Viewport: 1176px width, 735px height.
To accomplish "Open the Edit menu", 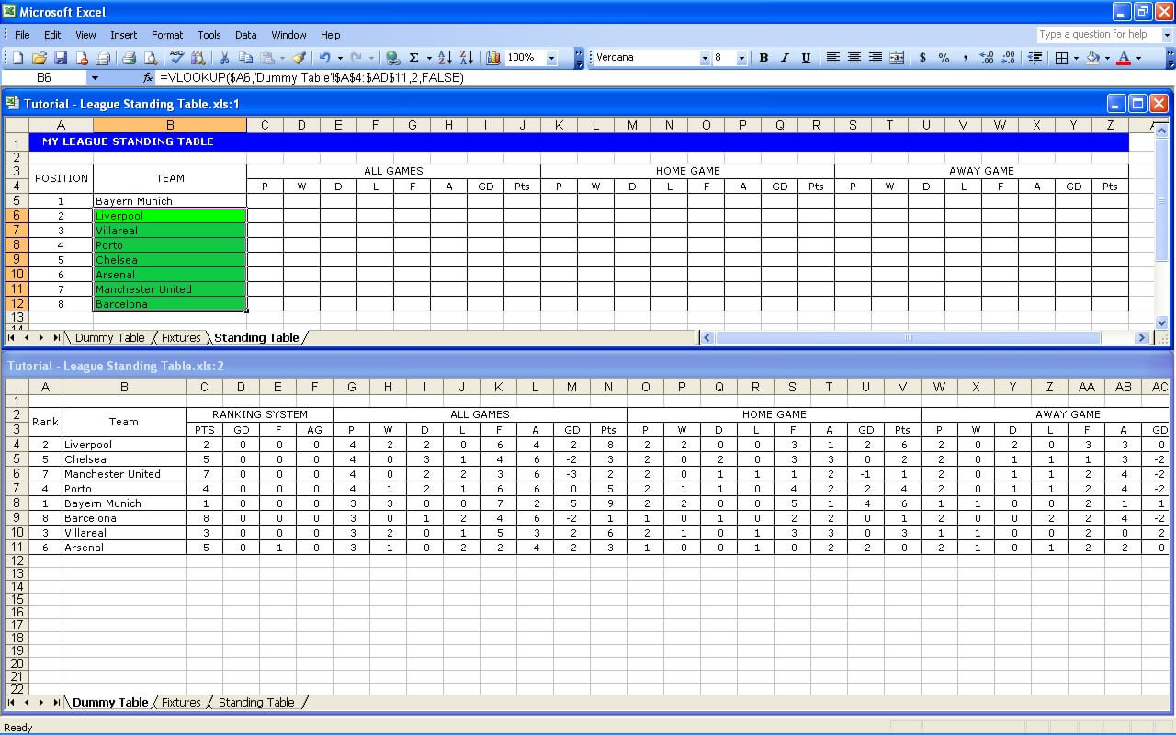I will click(x=52, y=35).
